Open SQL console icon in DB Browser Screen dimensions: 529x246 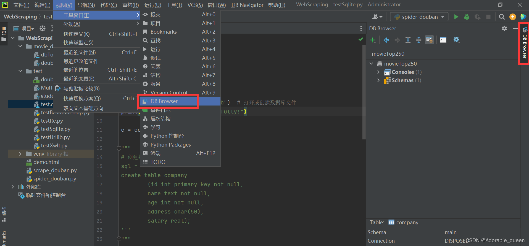(443, 40)
